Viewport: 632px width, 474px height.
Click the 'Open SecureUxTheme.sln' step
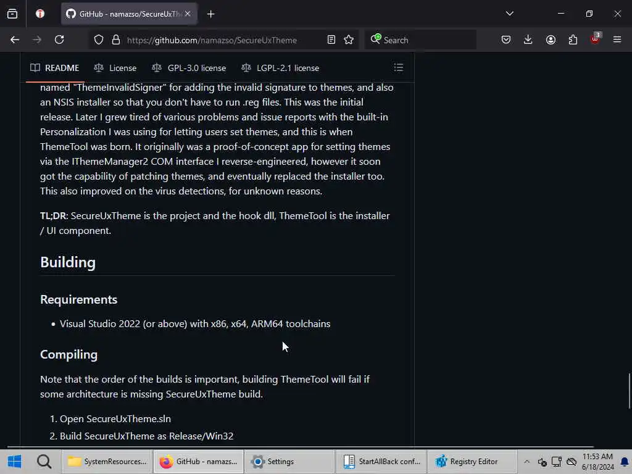pos(115,419)
